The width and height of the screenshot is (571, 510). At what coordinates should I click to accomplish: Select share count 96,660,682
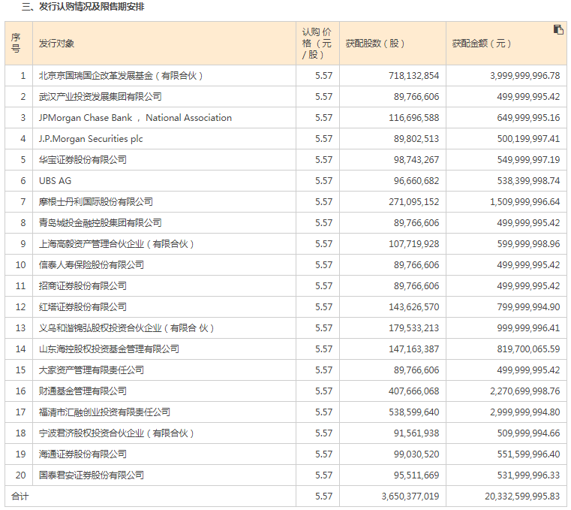coord(416,181)
